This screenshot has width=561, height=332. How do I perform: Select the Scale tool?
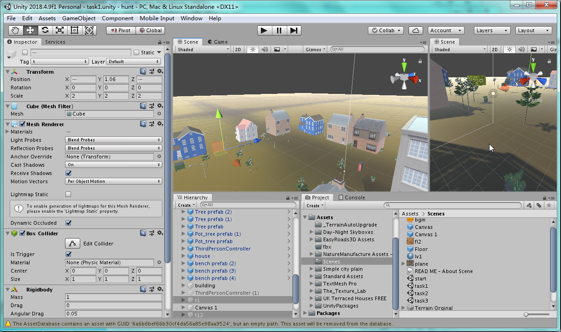60,30
